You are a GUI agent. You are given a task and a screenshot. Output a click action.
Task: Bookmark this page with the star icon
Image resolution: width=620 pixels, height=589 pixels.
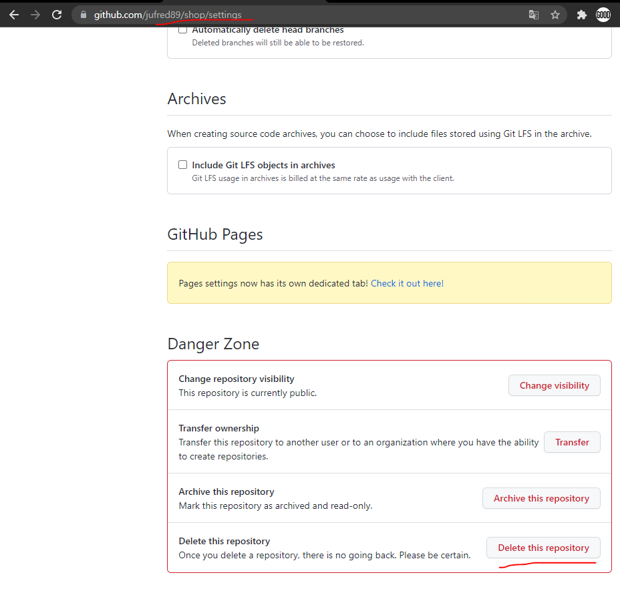click(x=555, y=15)
